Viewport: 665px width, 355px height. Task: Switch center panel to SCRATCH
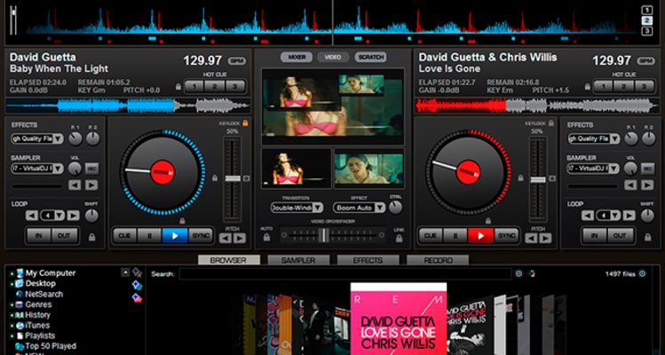click(x=370, y=58)
